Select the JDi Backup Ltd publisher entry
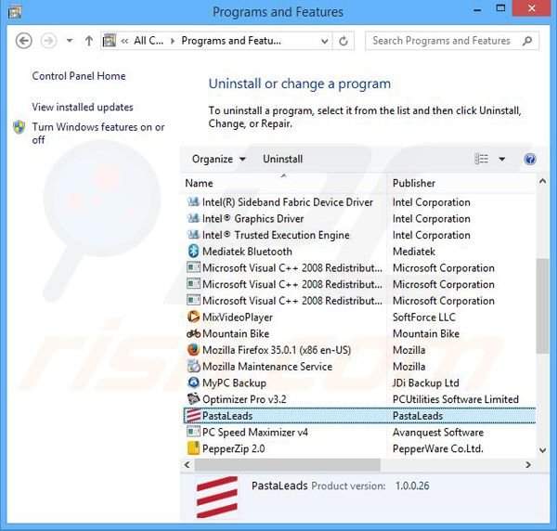 [x=425, y=382]
